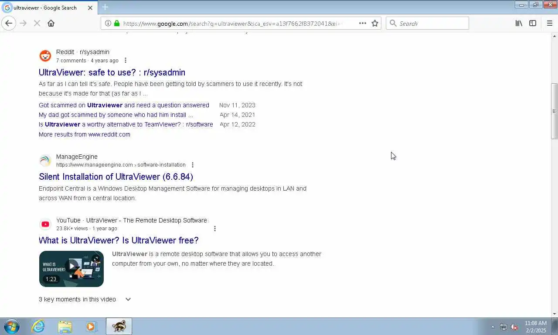Screen dimensions: 558x335
Task: Open Windows Explorer folder in taskbar
Action: pyautogui.click(x=65, y=326)
